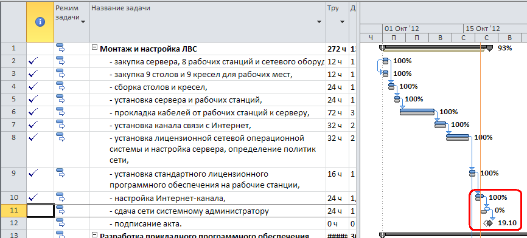Click completed checkmark indicator in row 4
The height and width of the screenshot is (238, 527).
click(x=33, y=86)
